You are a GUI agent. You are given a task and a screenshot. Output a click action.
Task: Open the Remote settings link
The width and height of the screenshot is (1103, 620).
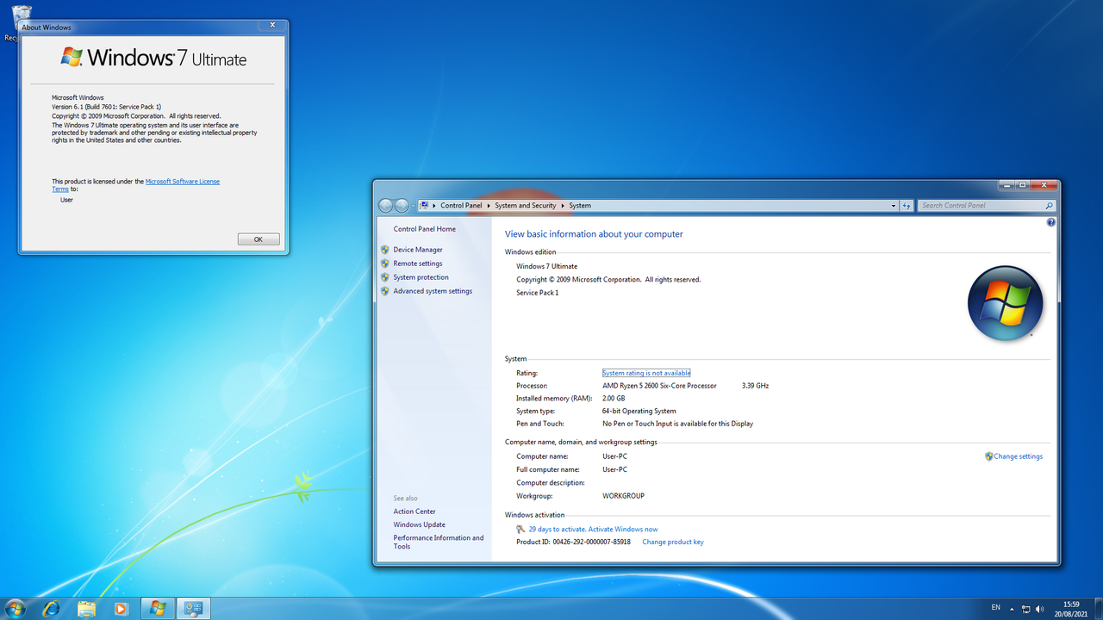coord(418,263)
